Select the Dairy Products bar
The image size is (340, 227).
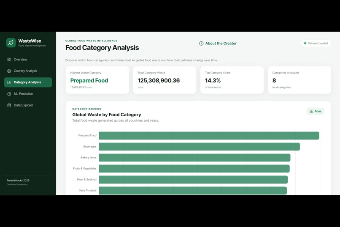pyautogui.click(x=193, y=191)
